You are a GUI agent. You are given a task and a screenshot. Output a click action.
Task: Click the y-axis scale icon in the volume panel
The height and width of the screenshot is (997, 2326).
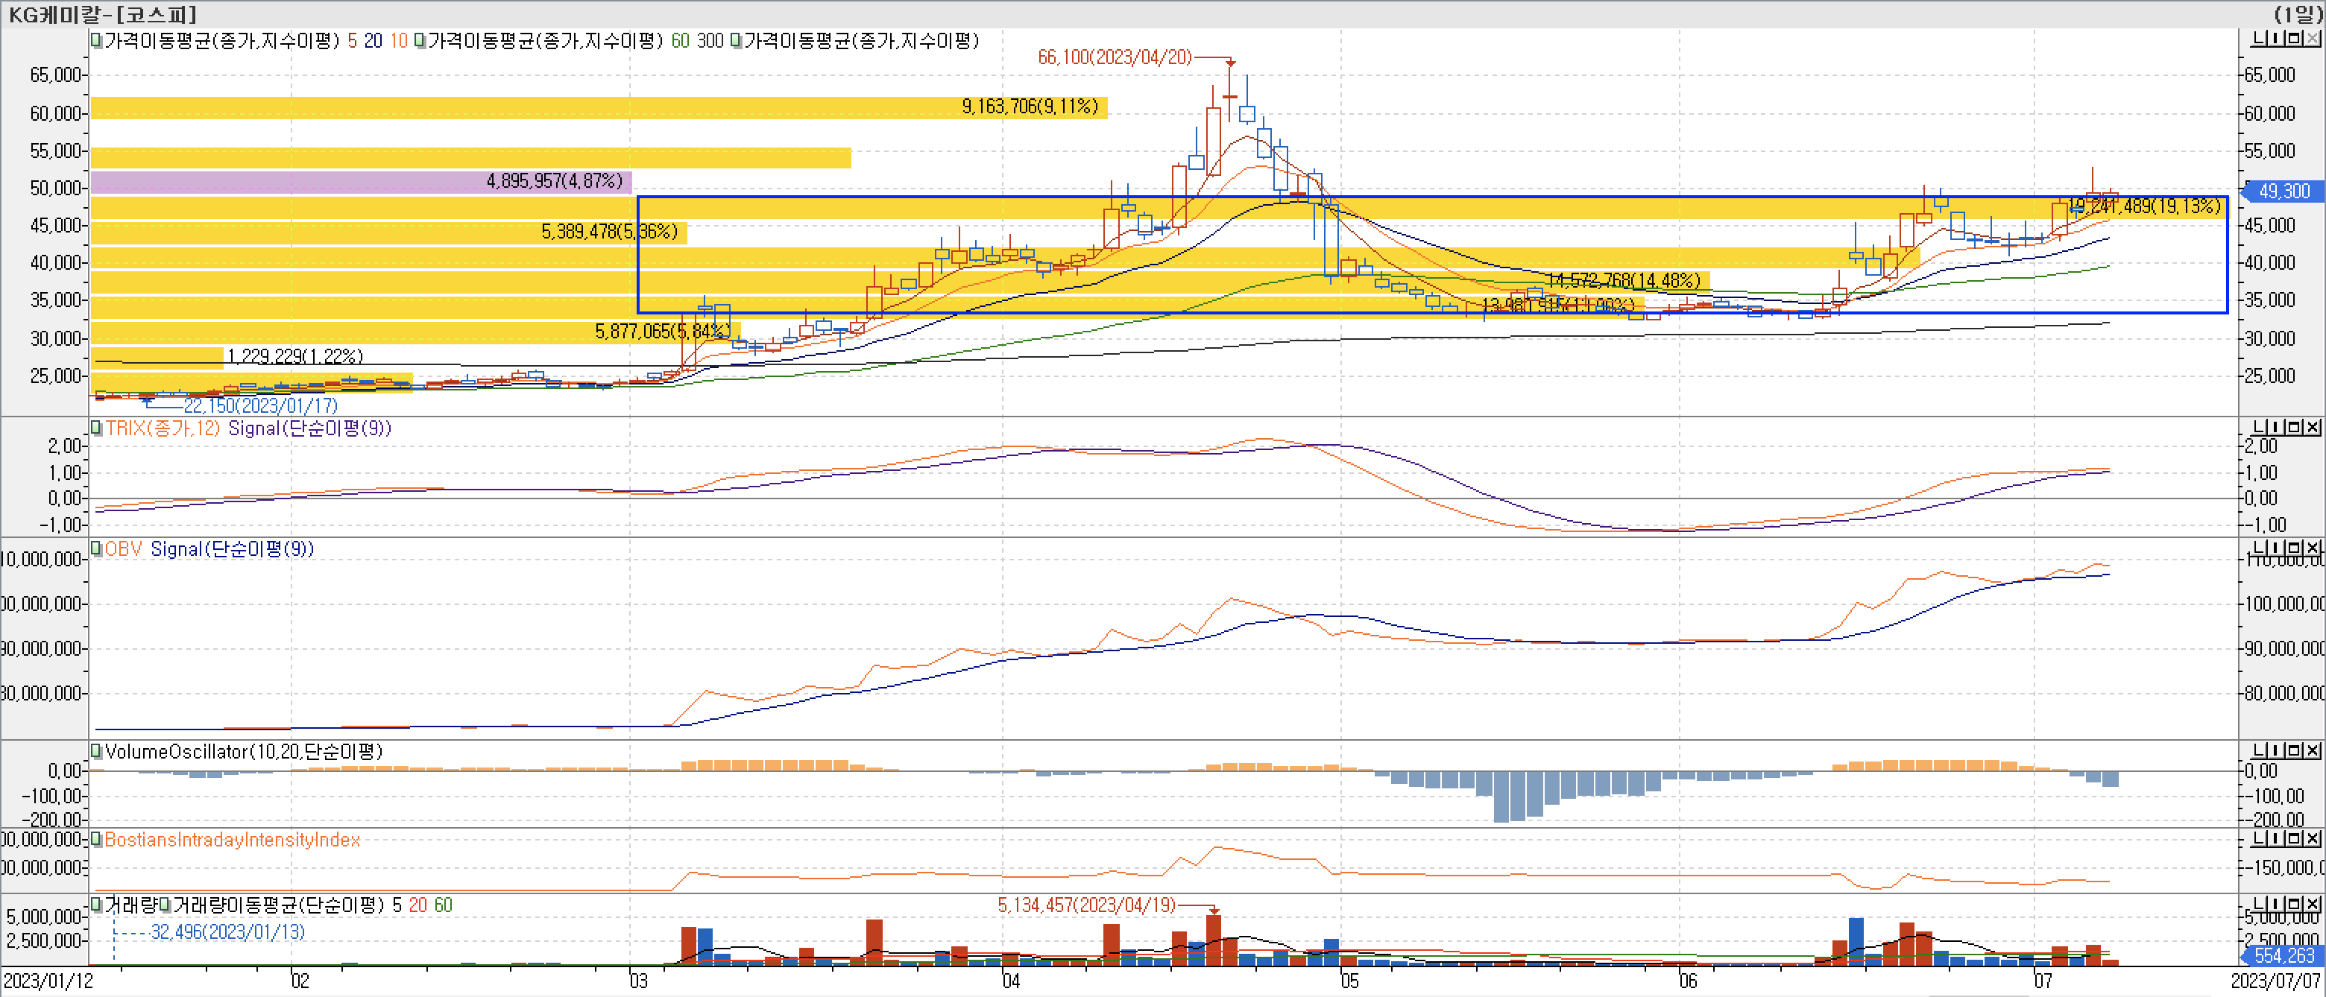2259,905
